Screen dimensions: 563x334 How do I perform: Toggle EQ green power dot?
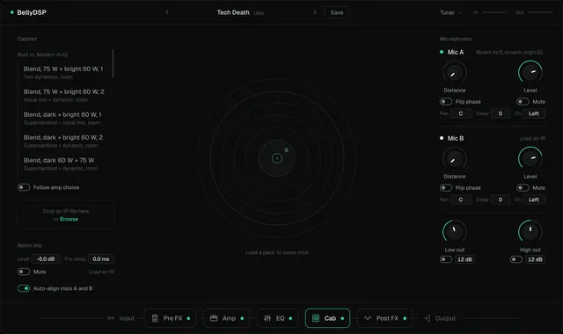290,318
